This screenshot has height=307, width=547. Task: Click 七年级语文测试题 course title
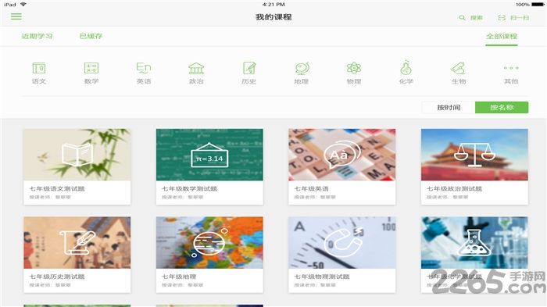[x=57, y=189]
